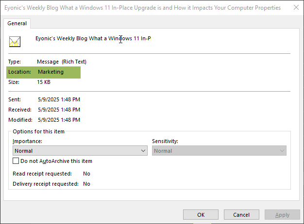Open the Importance dropdown
The height and width of the screenshot is (224, 304).
pos(80,151)
